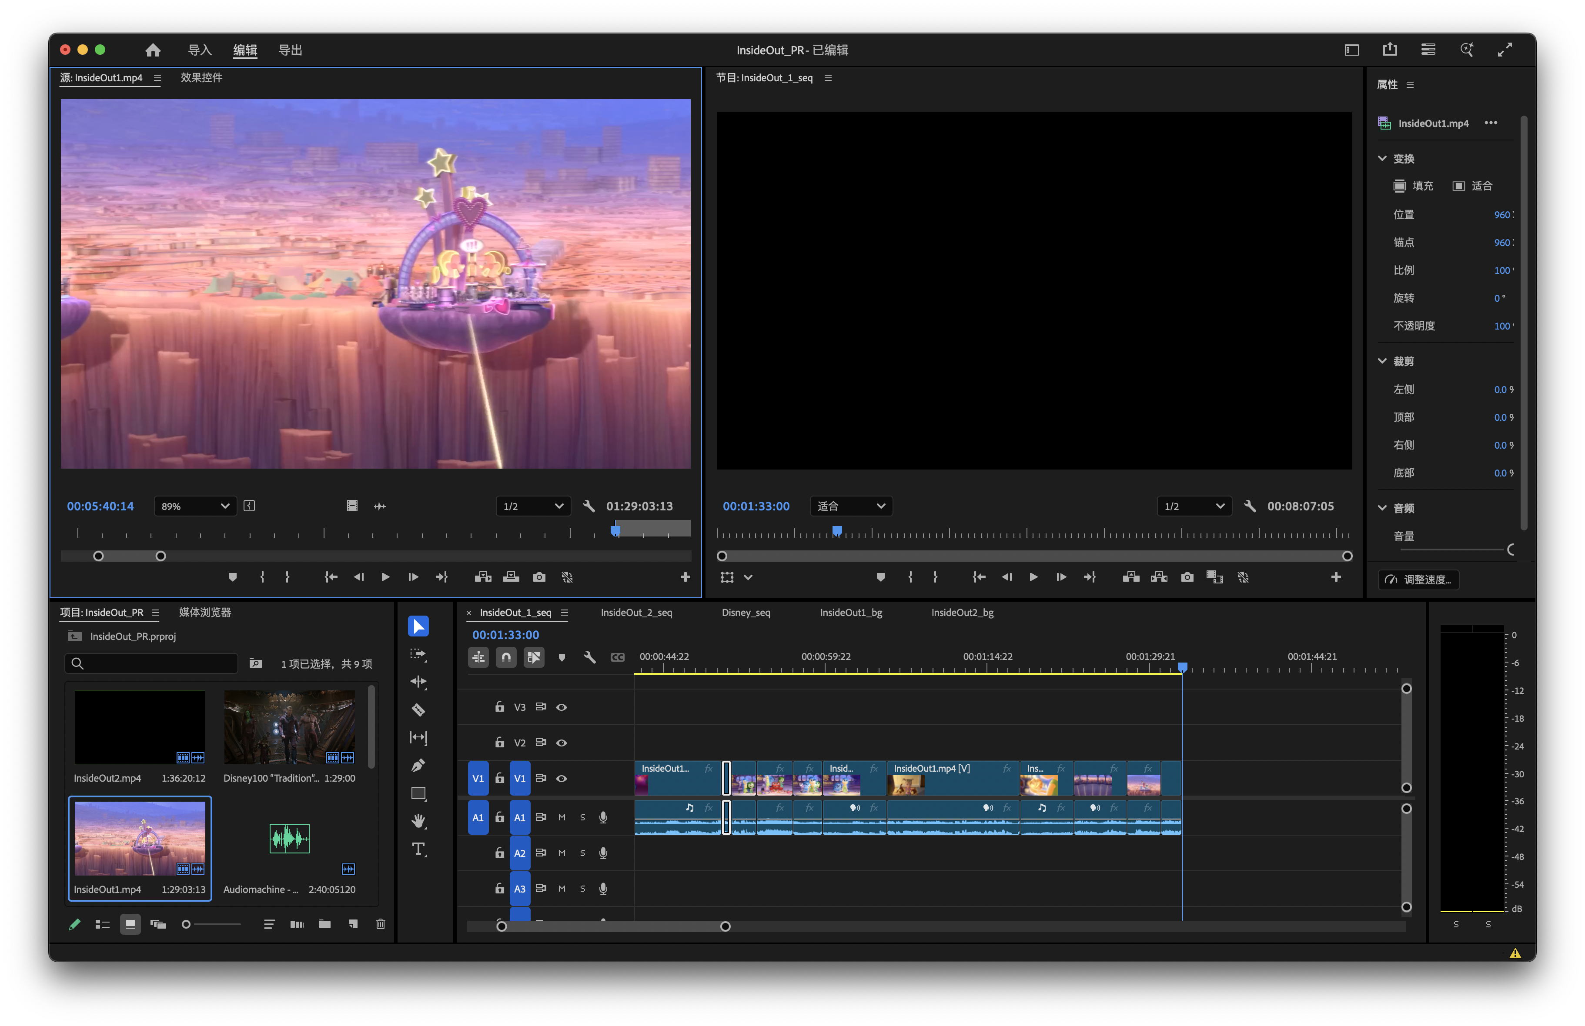The image size is (1585, 1026).
Task: Select the Hand tool
Action: (x=418, y=821)
